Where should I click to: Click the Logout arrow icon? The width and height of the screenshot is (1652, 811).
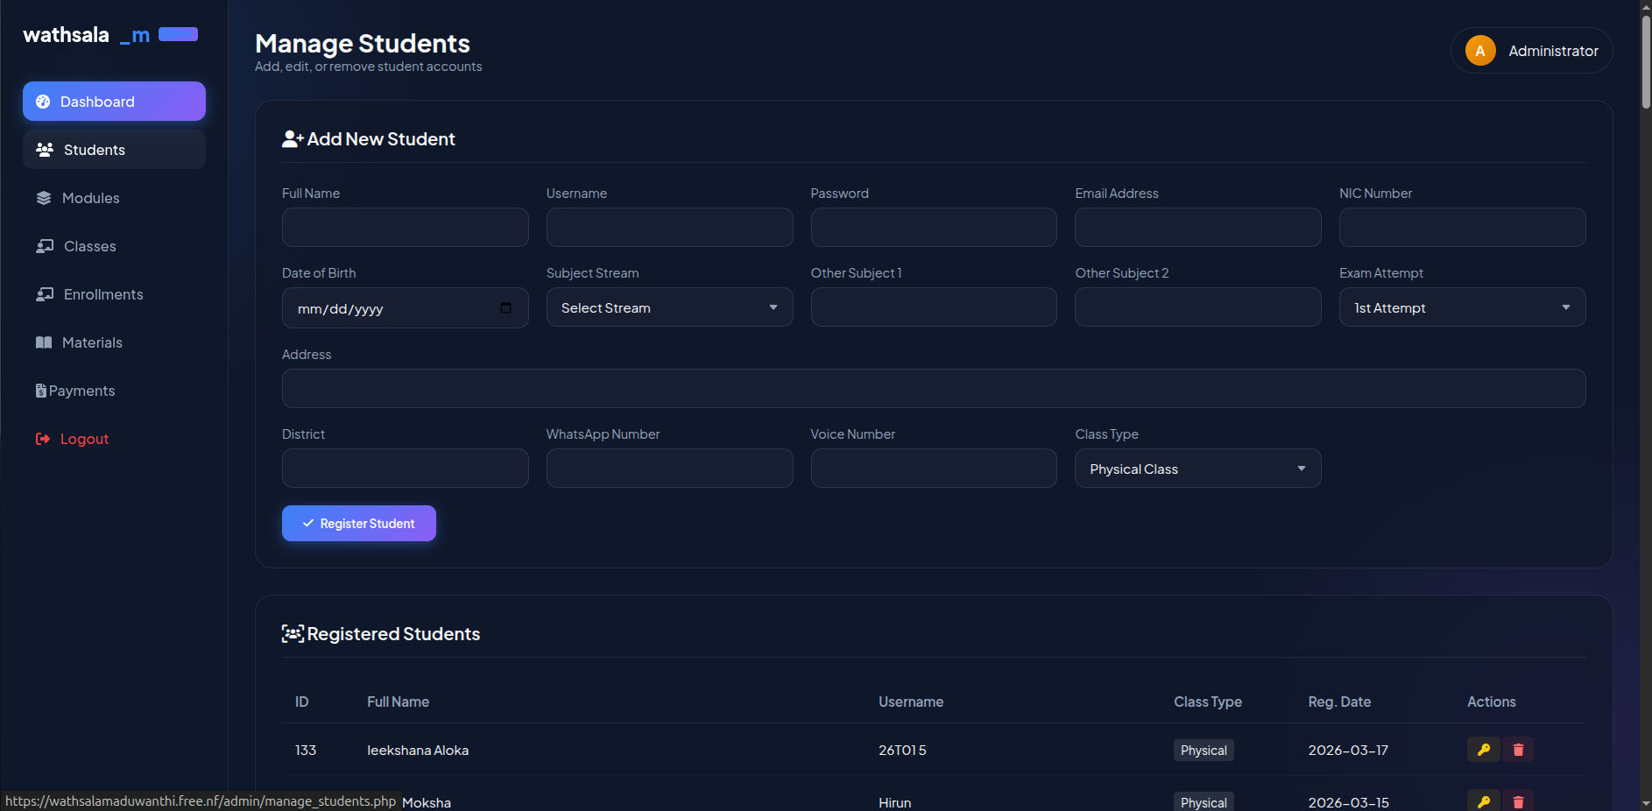(x=43, y=439)
